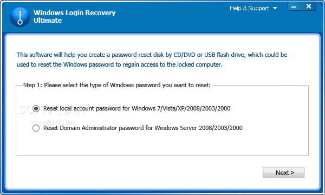Click the 'Step 1' group box heading
This screenshot has width=325, height=195.
pos(116,85)
